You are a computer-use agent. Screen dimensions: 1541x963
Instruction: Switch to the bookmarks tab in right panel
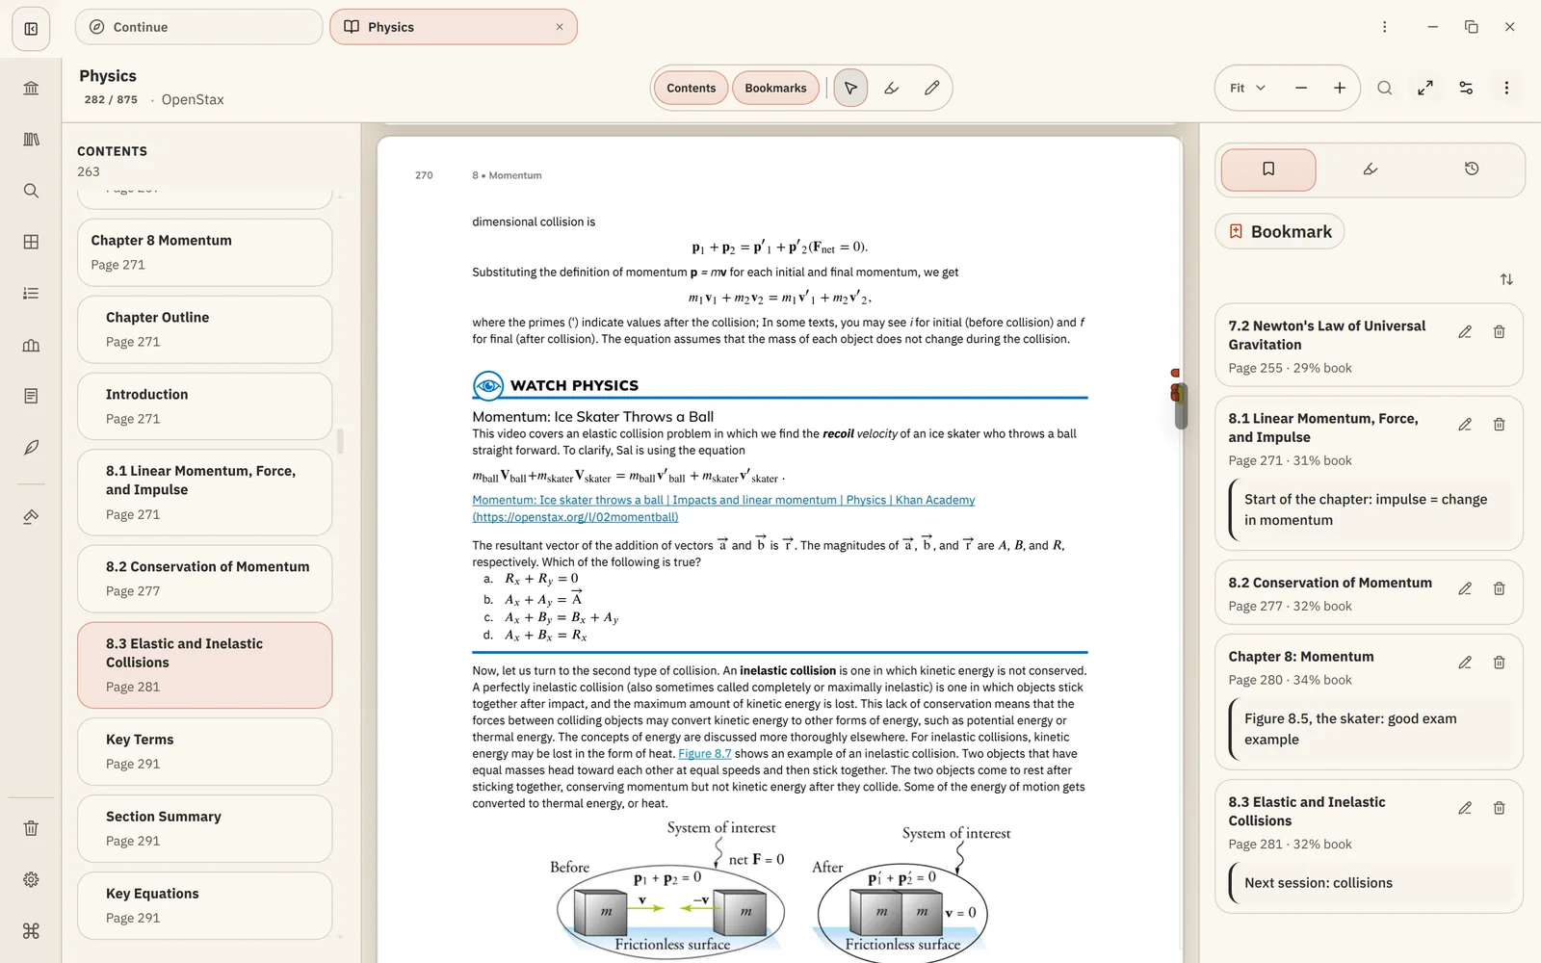[x=1268, y=169]
